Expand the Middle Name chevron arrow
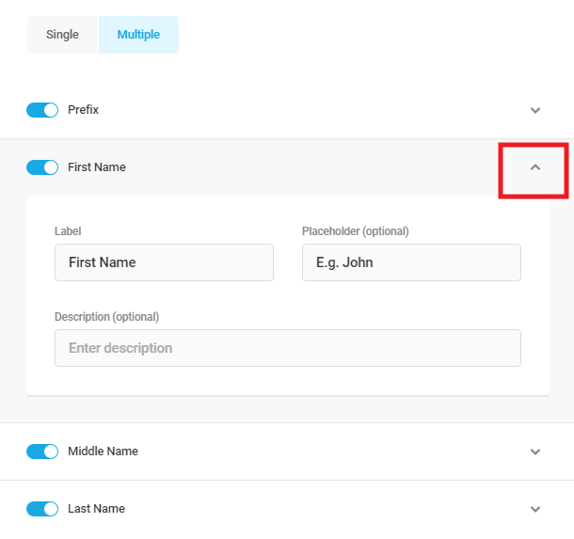574x539 pixels. [x=535, y=452]
